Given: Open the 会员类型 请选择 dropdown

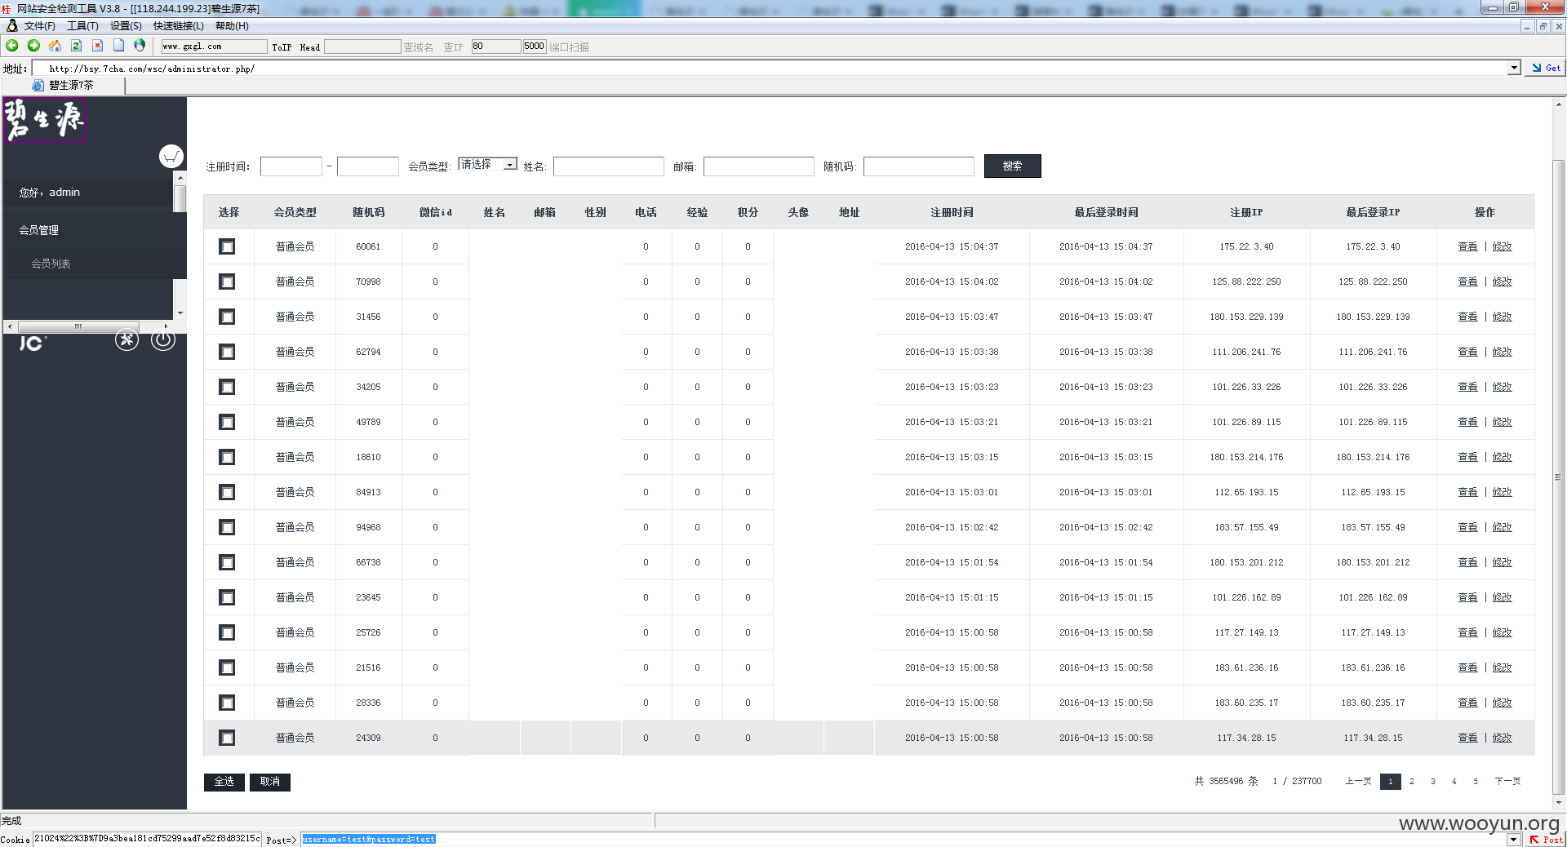Looking at the screenshot, I should (x=487, y=164).
